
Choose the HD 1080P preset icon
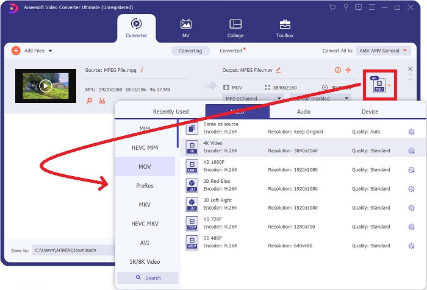(x=192, y=166)
